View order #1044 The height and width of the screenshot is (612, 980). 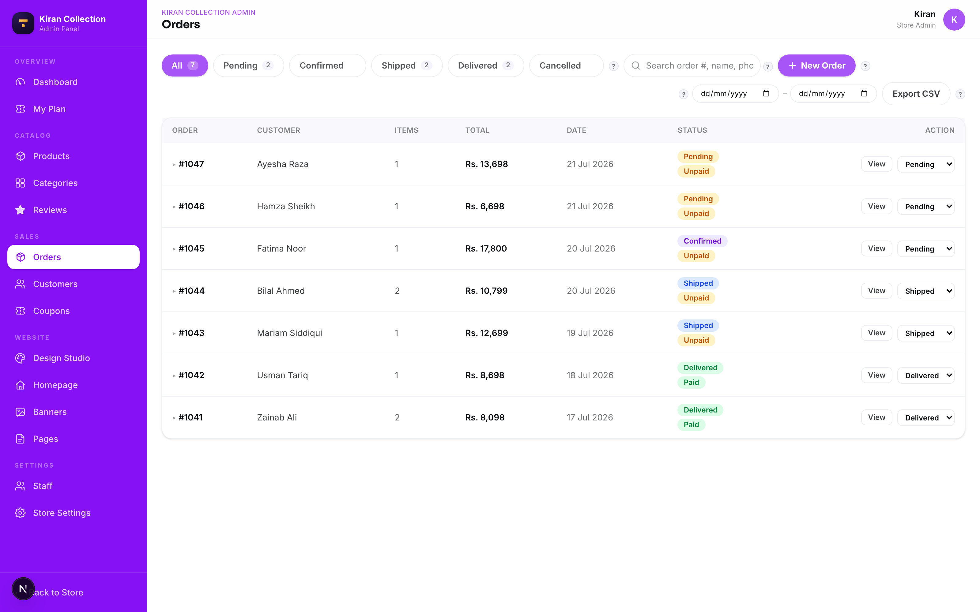[x=876, y=291]
